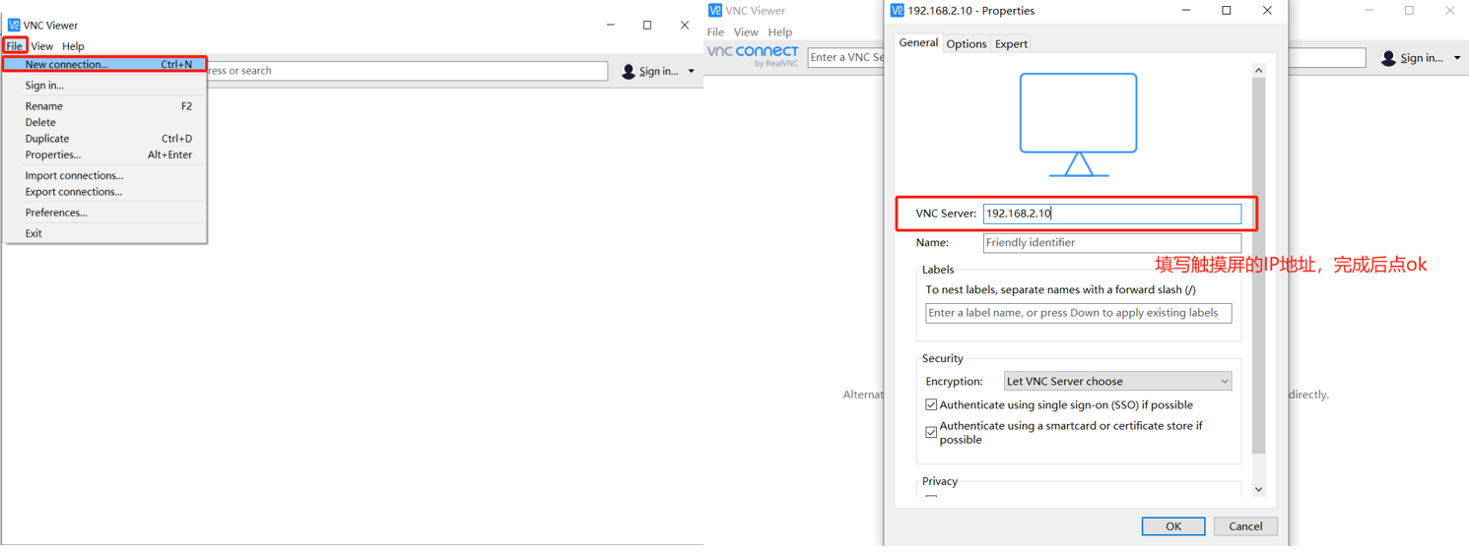Click user silhouette icon in left window
The height and width of the screenshot is (553, 1469).
click(x=629, y=71)
